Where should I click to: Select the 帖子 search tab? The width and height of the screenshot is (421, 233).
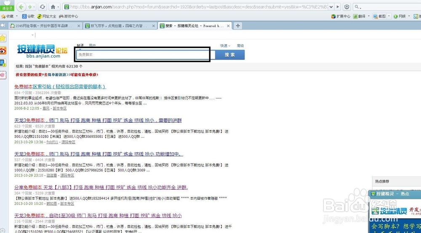80,46
